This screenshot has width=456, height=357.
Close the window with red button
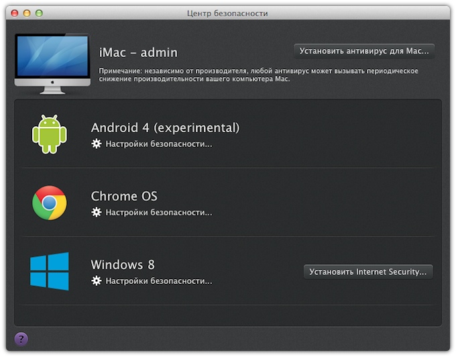point(15,13)
